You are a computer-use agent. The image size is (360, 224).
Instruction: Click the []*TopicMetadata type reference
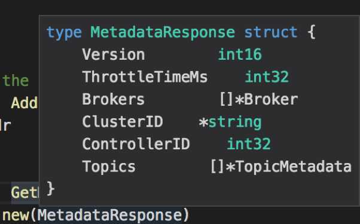[x=281, y=166]
